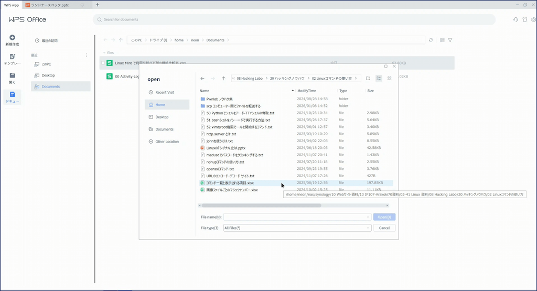The image size is (537, 291).
Task: Click WPS skin shirt icon
Action: [x=524, y=19]
